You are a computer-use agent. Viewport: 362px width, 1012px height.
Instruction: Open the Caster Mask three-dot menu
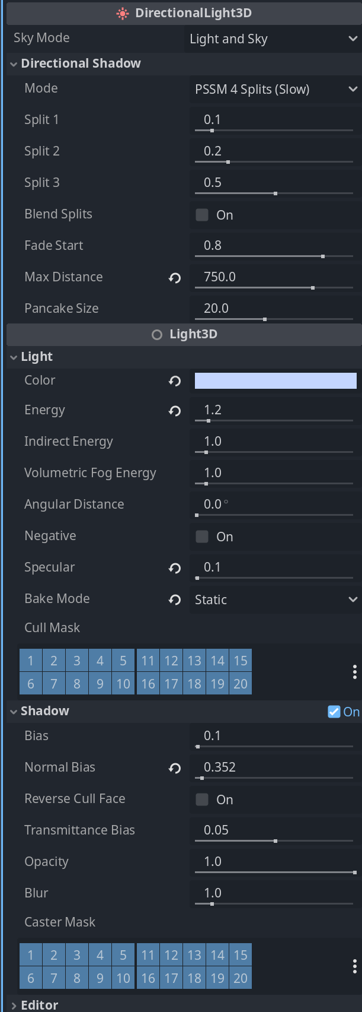click(354, 966)
